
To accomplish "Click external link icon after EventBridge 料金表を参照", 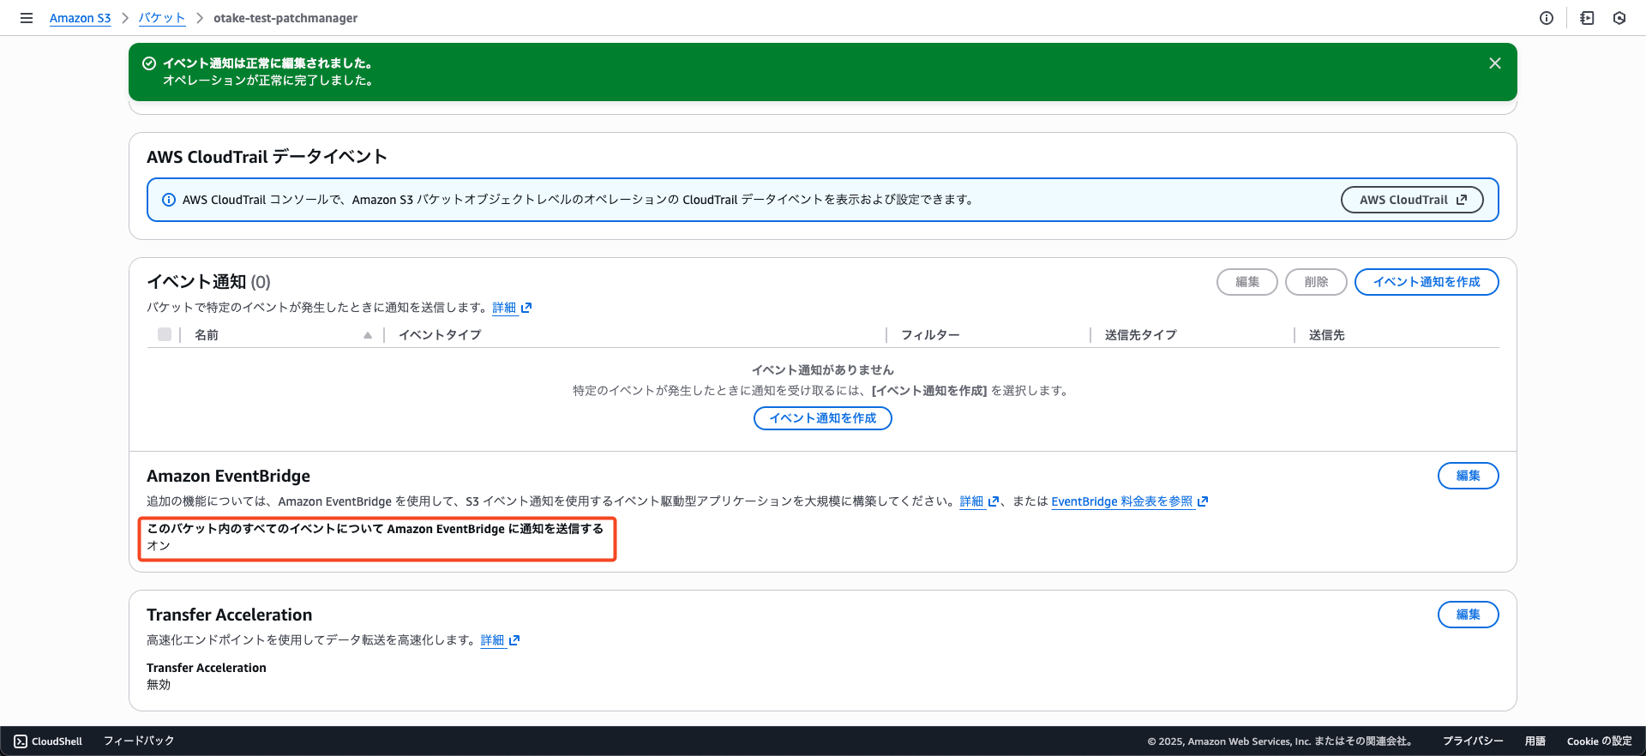I will pyautogui.click(x=1203, y=501).
